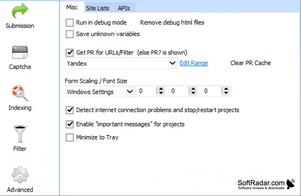
Task: Open the Submission section green arrow icon
Action: (x=20, y=11)
